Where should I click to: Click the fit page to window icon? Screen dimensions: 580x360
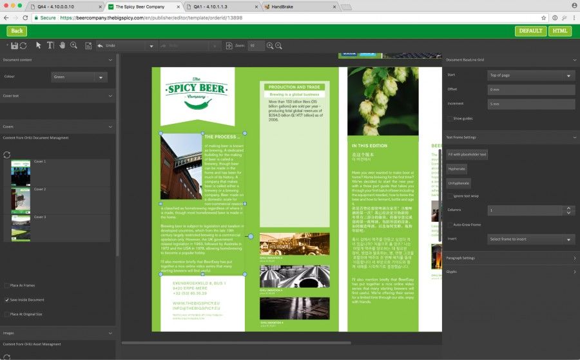pyautogui.click(x=229, y=46)
